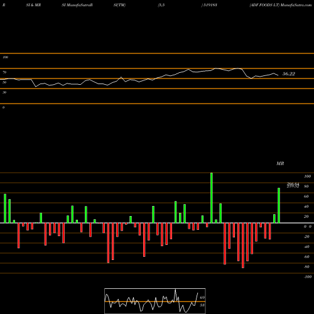Click the '53' value in mini chart
314x314 pixels.
point(202,305)
